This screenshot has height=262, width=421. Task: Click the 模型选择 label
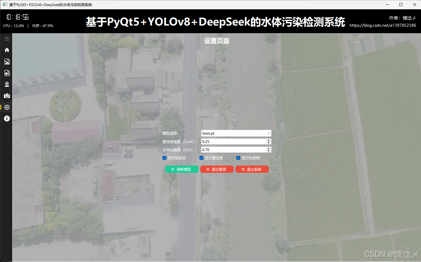tap(170, 133)
